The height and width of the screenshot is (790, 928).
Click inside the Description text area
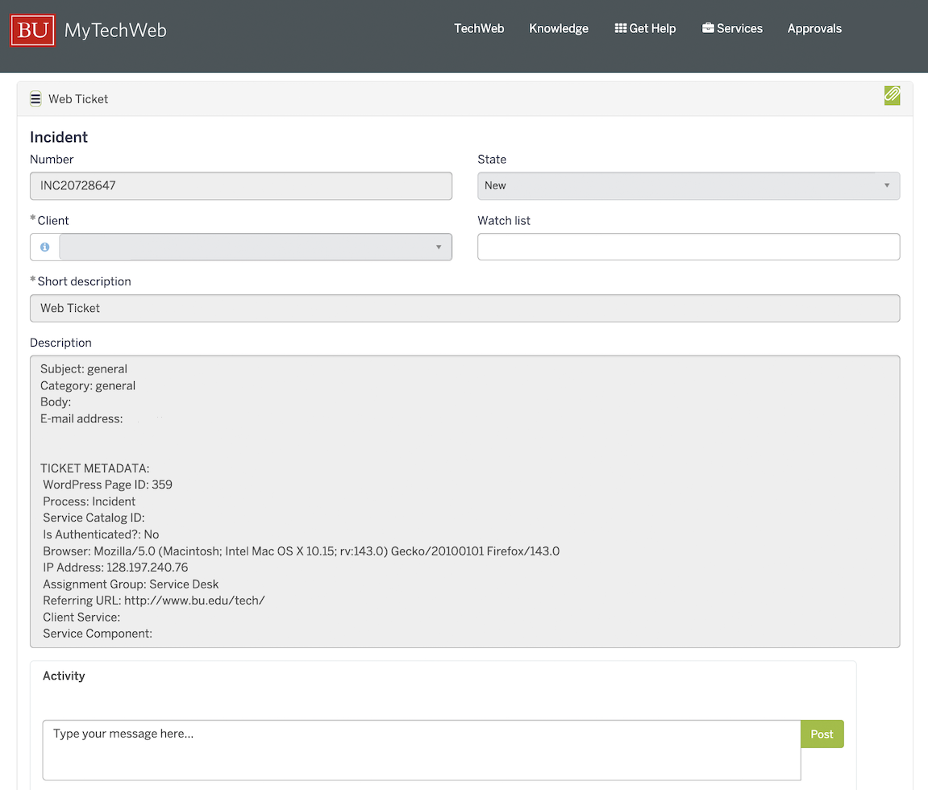pos(464,501)
